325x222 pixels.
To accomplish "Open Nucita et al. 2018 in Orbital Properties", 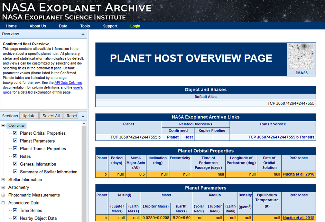I will [299, 174].
